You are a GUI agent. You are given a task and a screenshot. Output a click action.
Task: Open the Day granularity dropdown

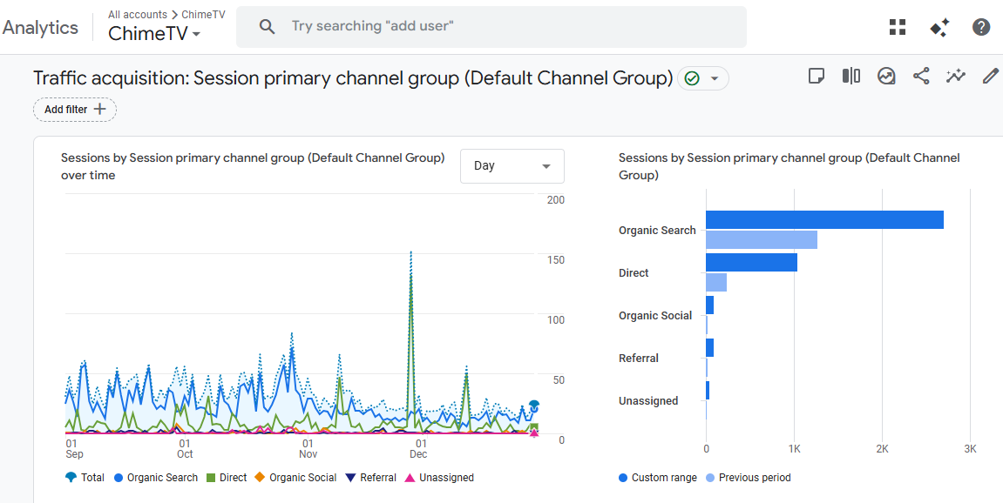tap(512, 166)
